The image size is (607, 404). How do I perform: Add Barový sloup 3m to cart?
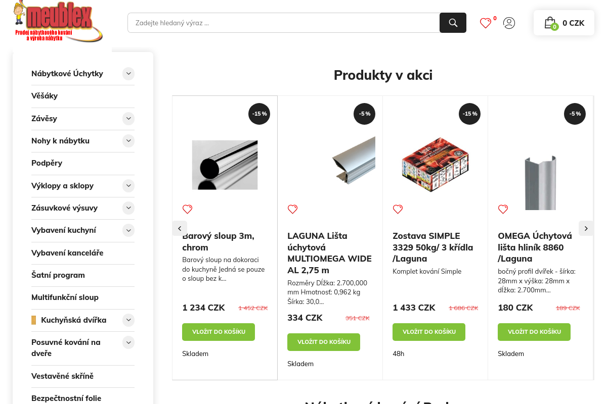pyautogui.click(x=219, y=332)
